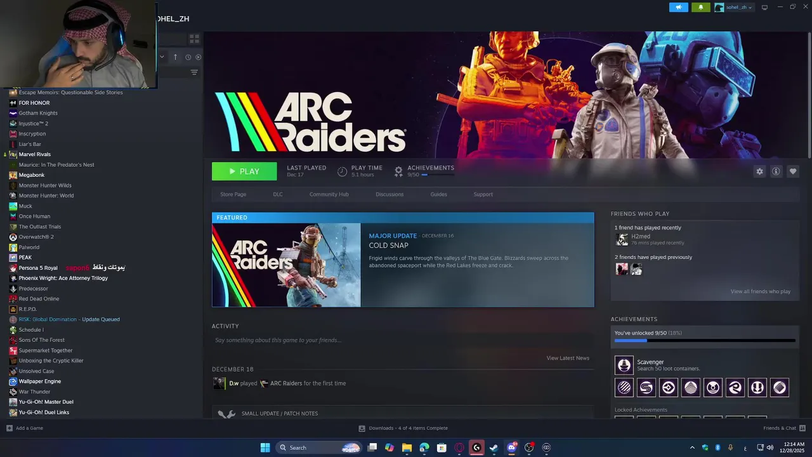Click the activity status input field

click(x=402, y=340)
